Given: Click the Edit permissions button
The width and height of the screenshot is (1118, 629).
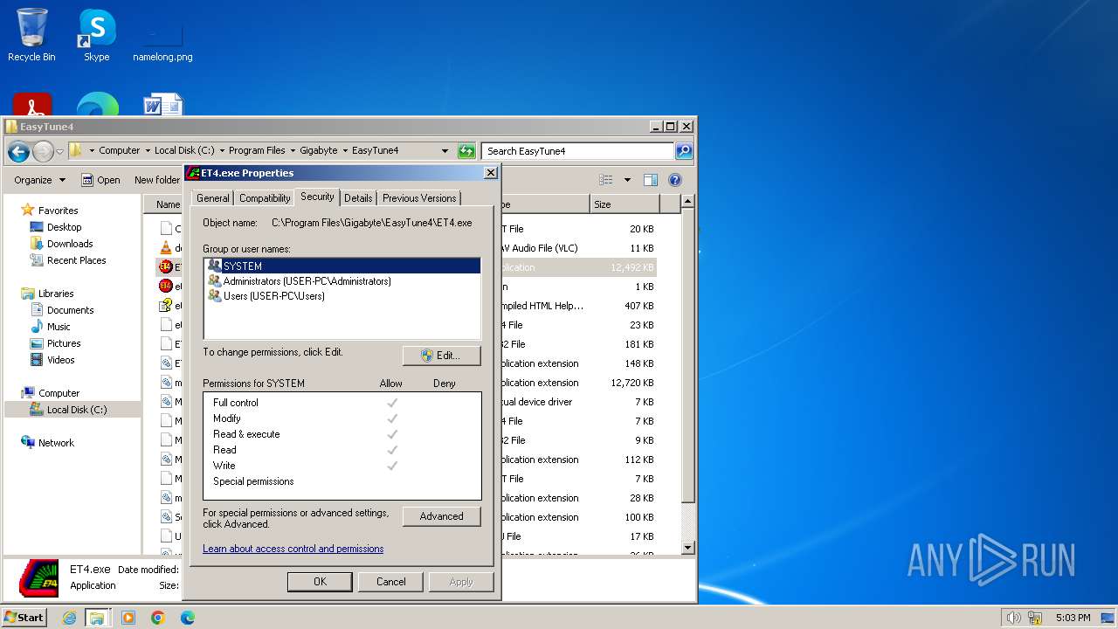Looking at the screenshot, I should [x=442, y=356].
